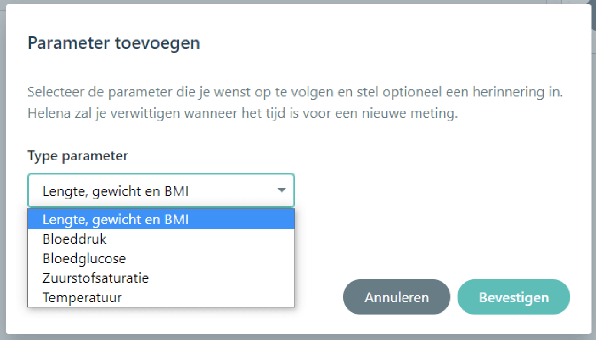Choose the Bloedglucose option
Viewport: 596px width, 340px height.
tap(161, 258)
